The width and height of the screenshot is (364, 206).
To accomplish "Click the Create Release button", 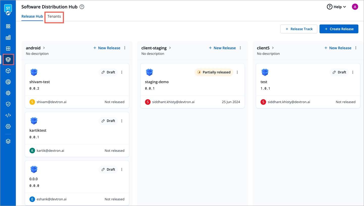I will tap(339, 29).
